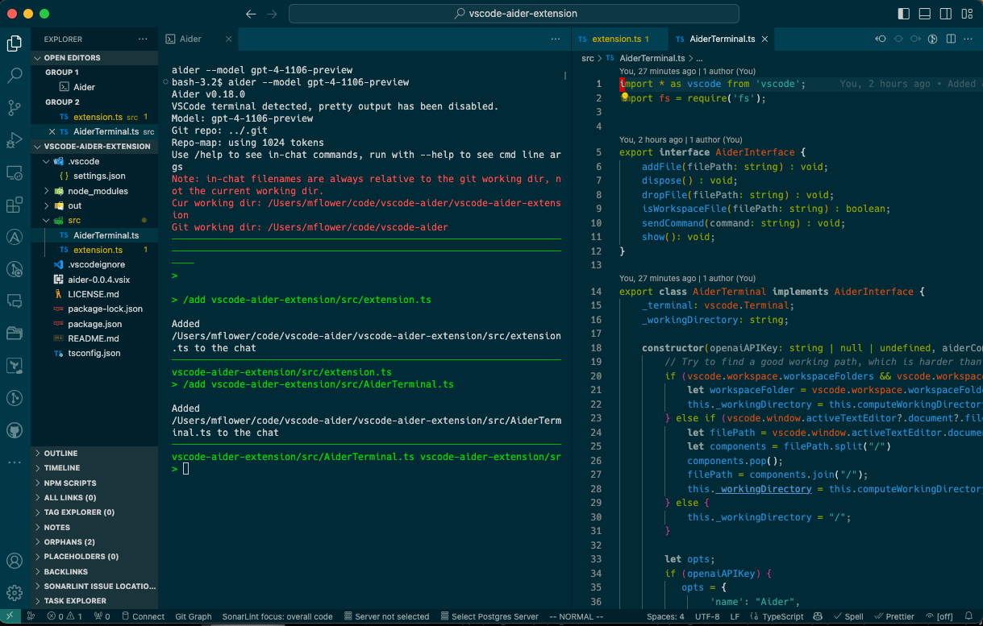Expand the Task Explorer section

pyautogui.click(x=94, y=601)
